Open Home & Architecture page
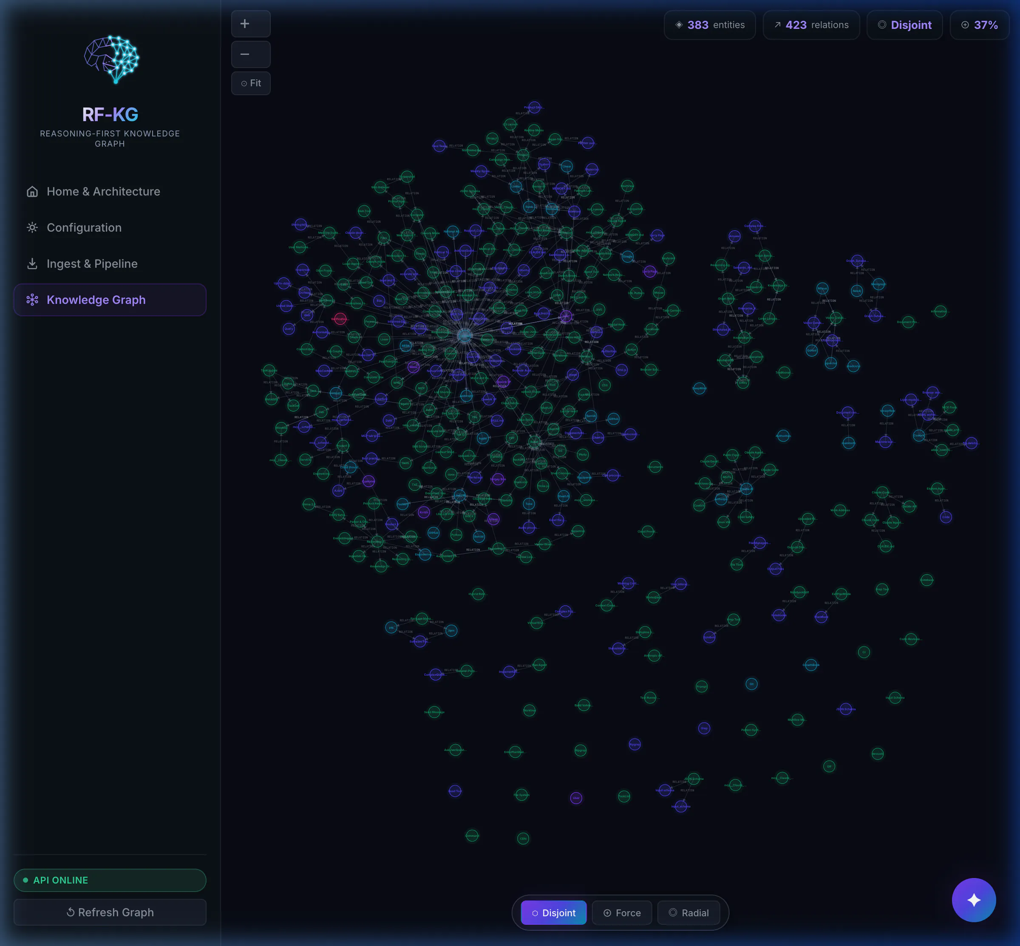Viewport: 1020px width, 946px height. (110, 191)
